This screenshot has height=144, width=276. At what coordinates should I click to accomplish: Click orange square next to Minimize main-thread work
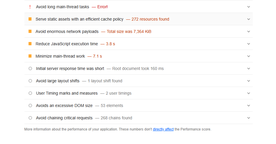(x=30, y=56)
